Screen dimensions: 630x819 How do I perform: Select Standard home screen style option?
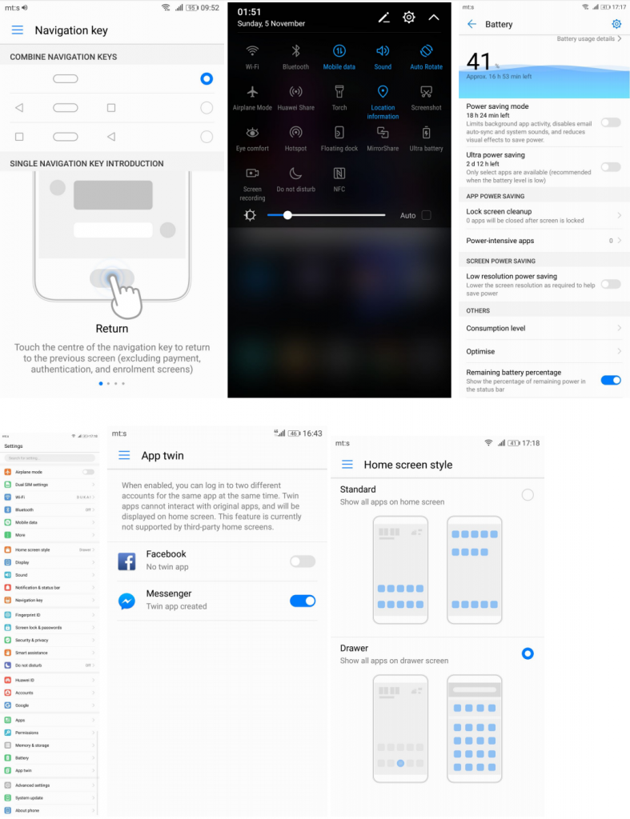[528, 495]
